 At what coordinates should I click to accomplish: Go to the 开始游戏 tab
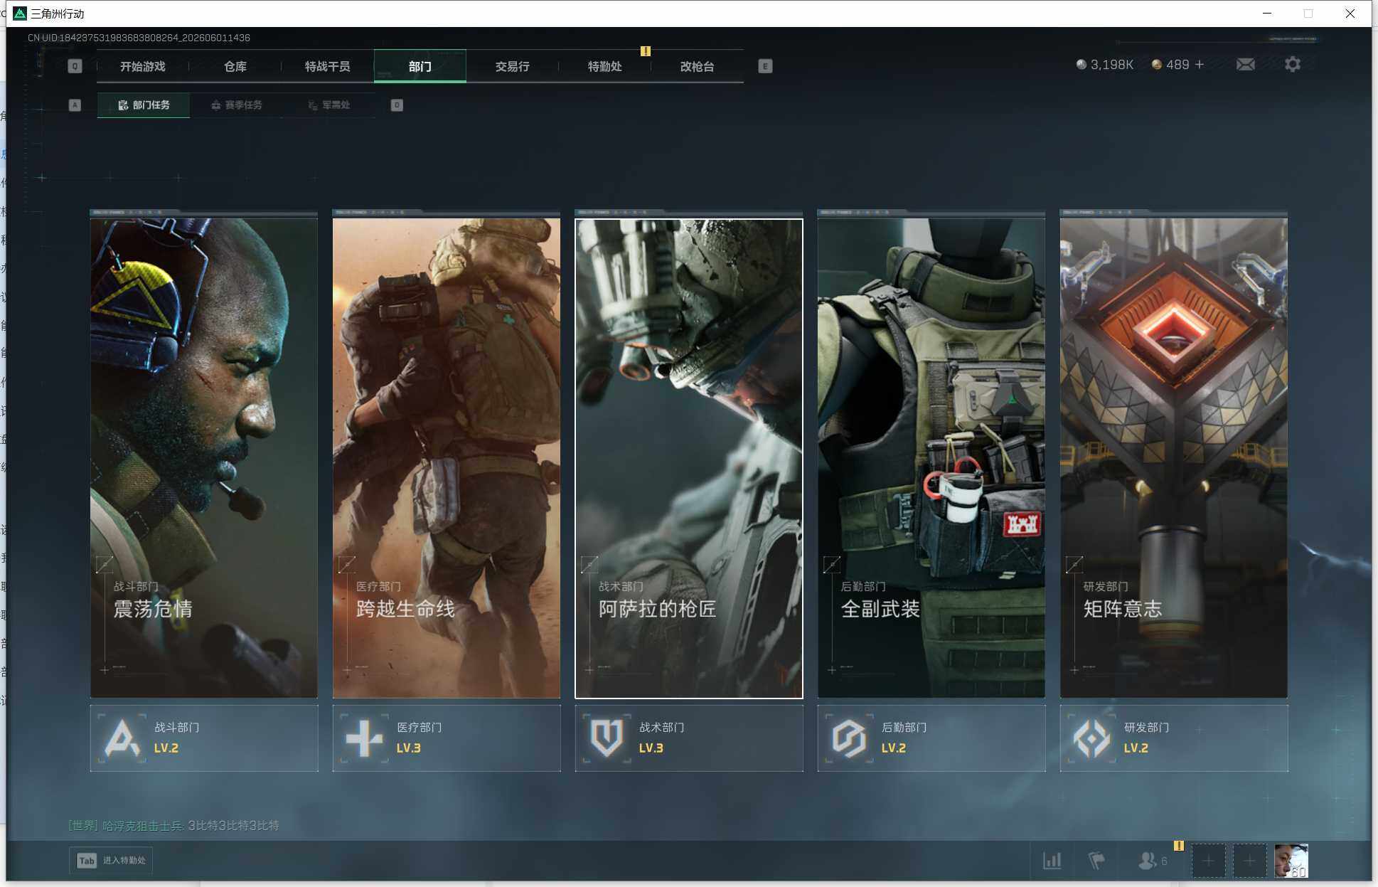click(143, 66)
